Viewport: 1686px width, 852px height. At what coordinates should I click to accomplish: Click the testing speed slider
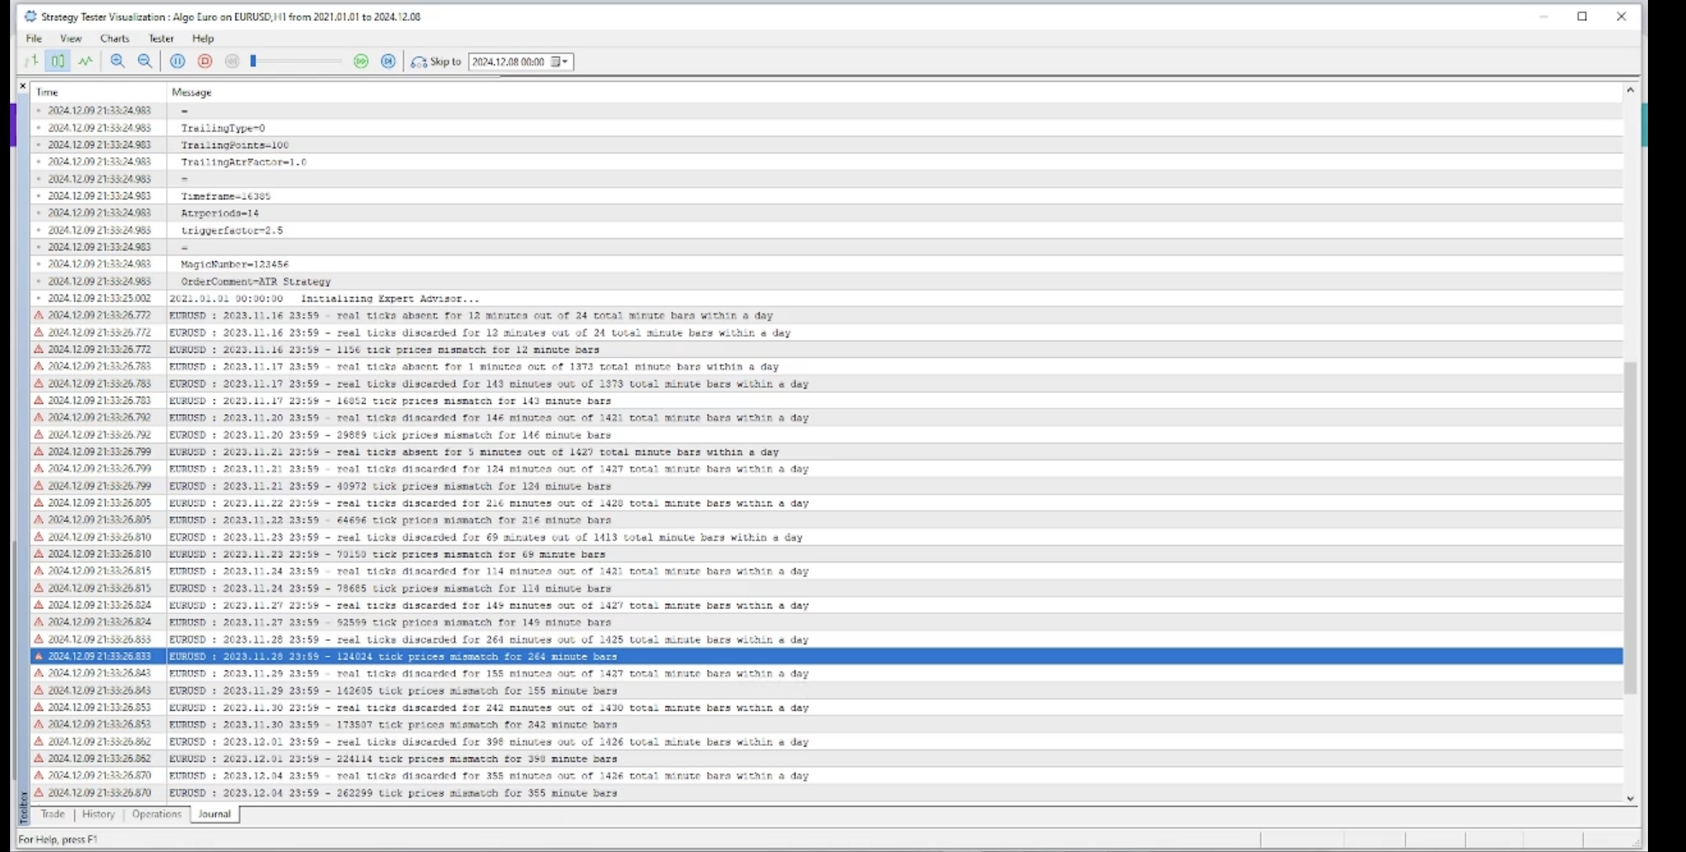[296, 62]
